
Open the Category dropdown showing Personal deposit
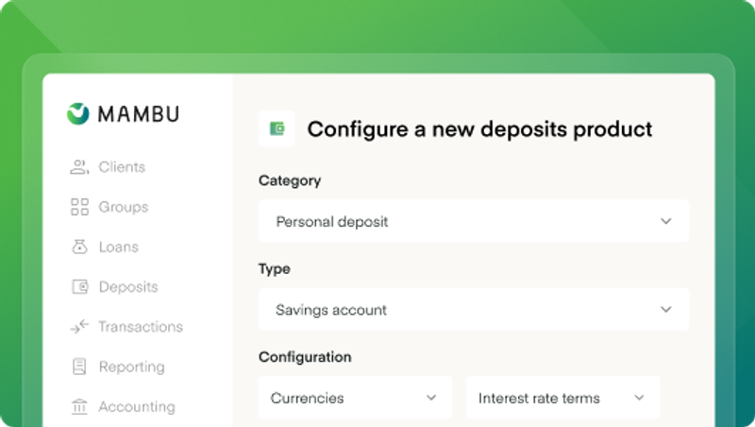tap(474, 221)
